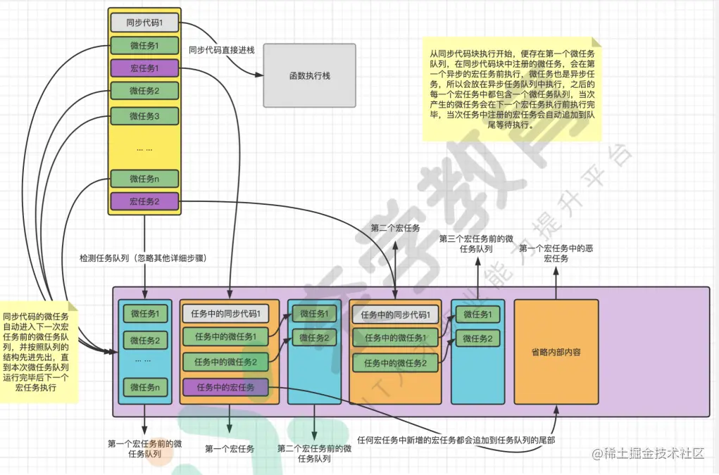Select the gray 函数执行栈 box
Screen dimensions: 719x475
pyautogui.click(x=310, y=75)
